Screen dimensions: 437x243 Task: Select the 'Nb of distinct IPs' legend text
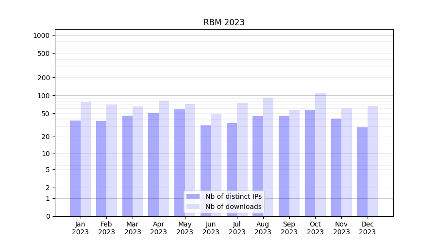pyautogui.click(x=233, y=196)
